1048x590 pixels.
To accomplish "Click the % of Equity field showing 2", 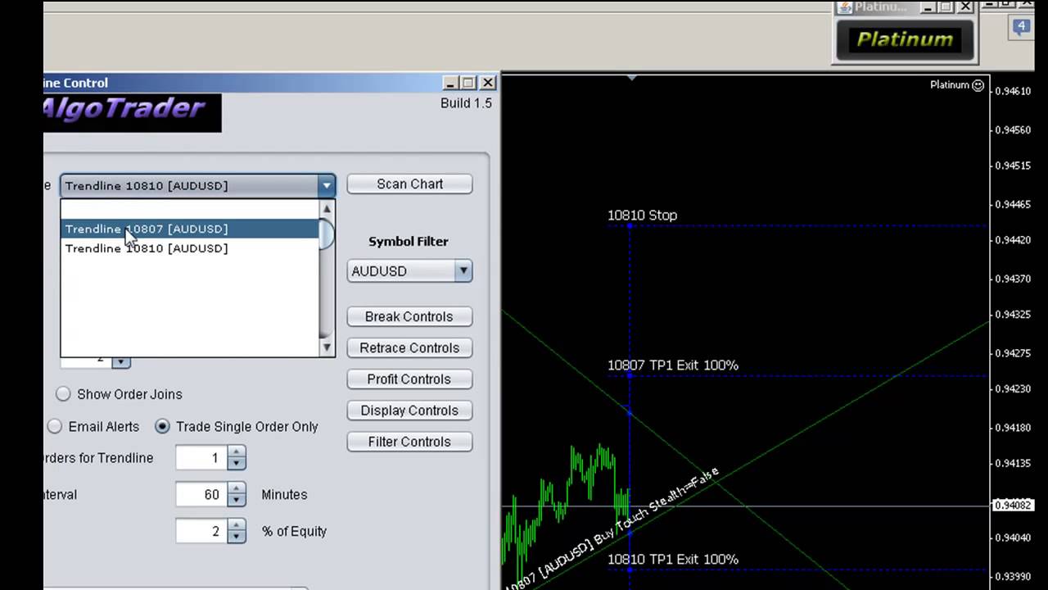I will (202, 531).
